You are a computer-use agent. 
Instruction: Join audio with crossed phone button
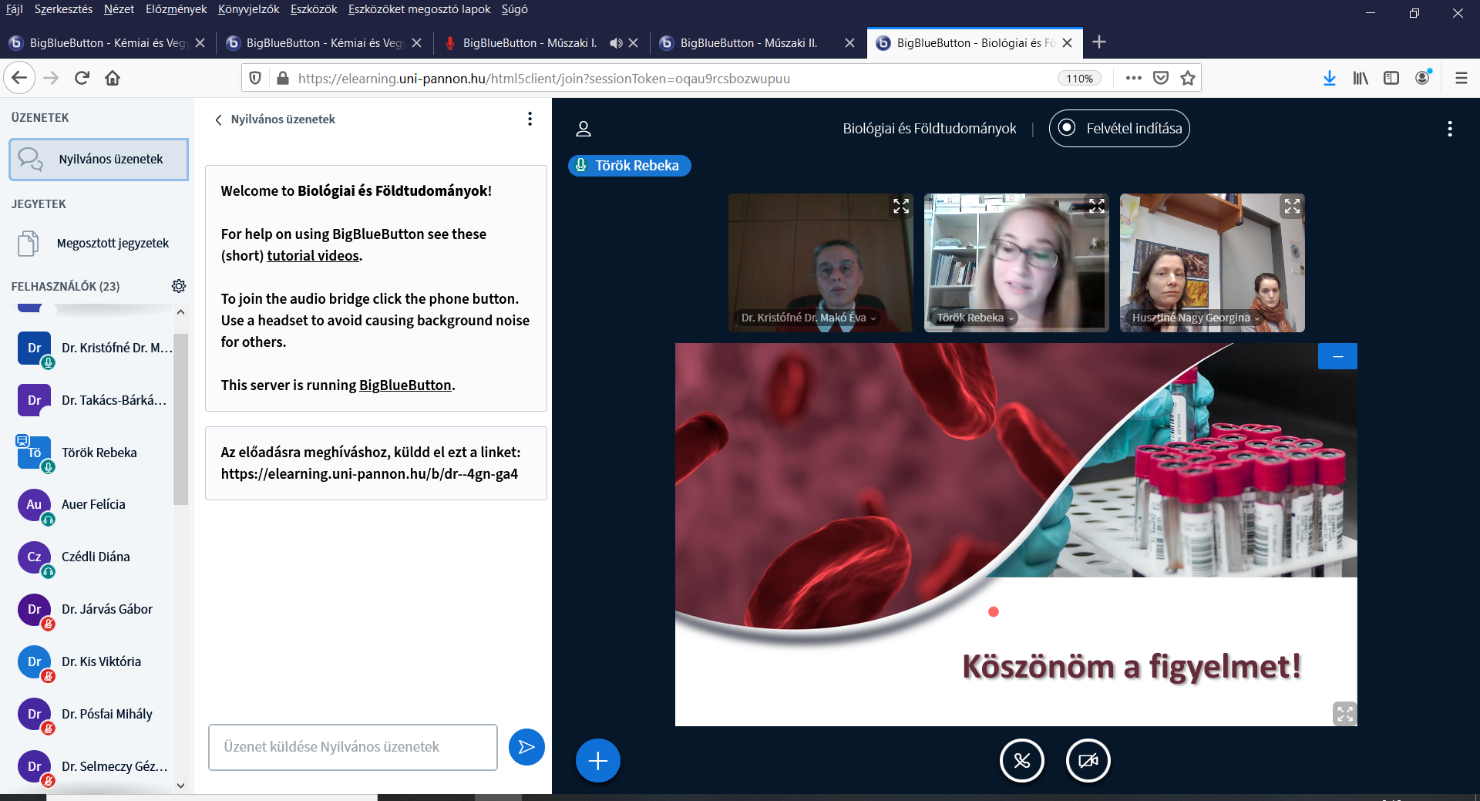pos(1021,761)
